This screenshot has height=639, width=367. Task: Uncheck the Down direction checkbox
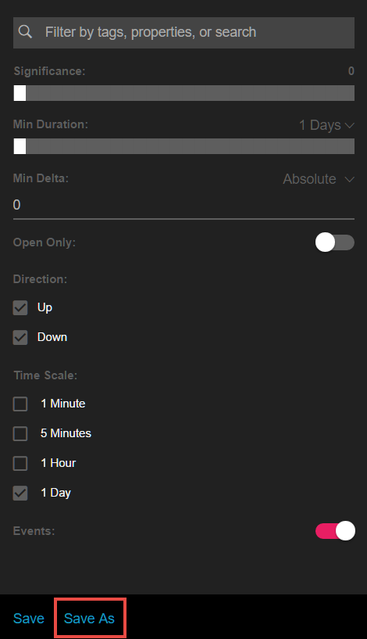pyautogui.click(x=20, y=337)
